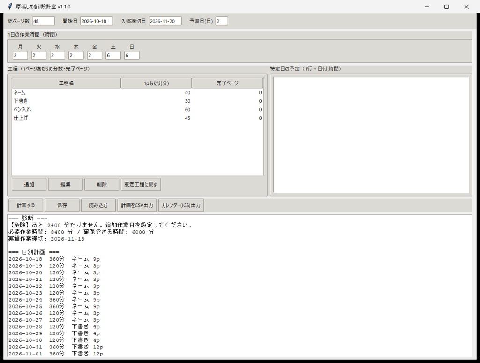Click the 読み込む button
Screen dimensions: 480x363
click(98, 205)
